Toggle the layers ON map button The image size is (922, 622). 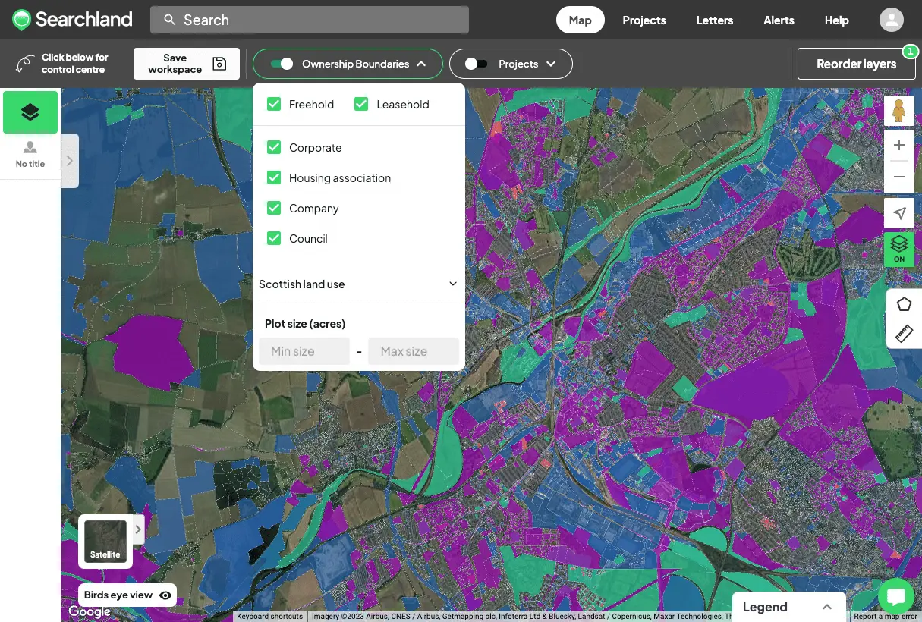coord(899,249)
